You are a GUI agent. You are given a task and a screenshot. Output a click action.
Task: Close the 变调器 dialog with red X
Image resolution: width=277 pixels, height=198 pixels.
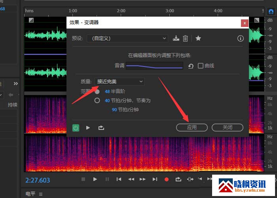[245, 23]
